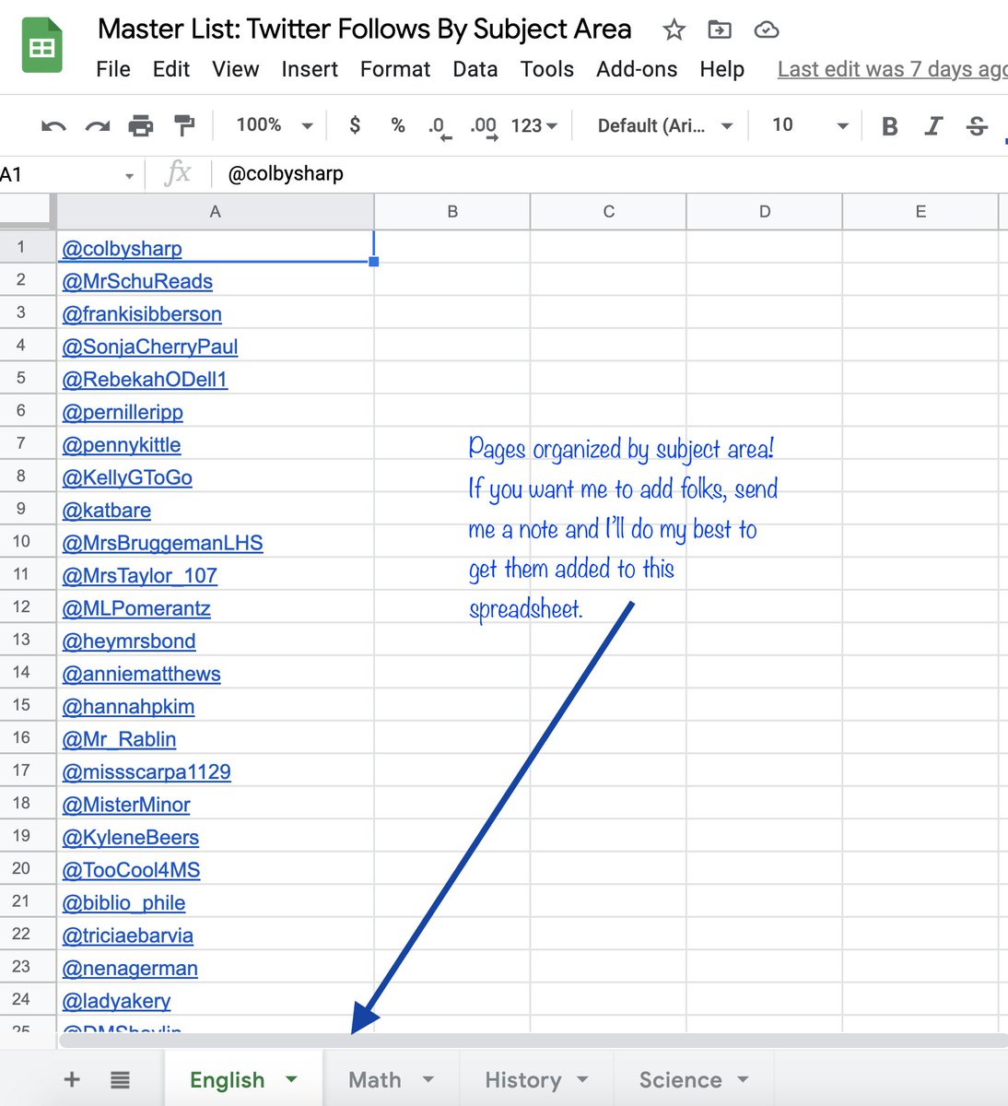
Task: Open the @TooCool4MS link
Action: tap(131, 870)
